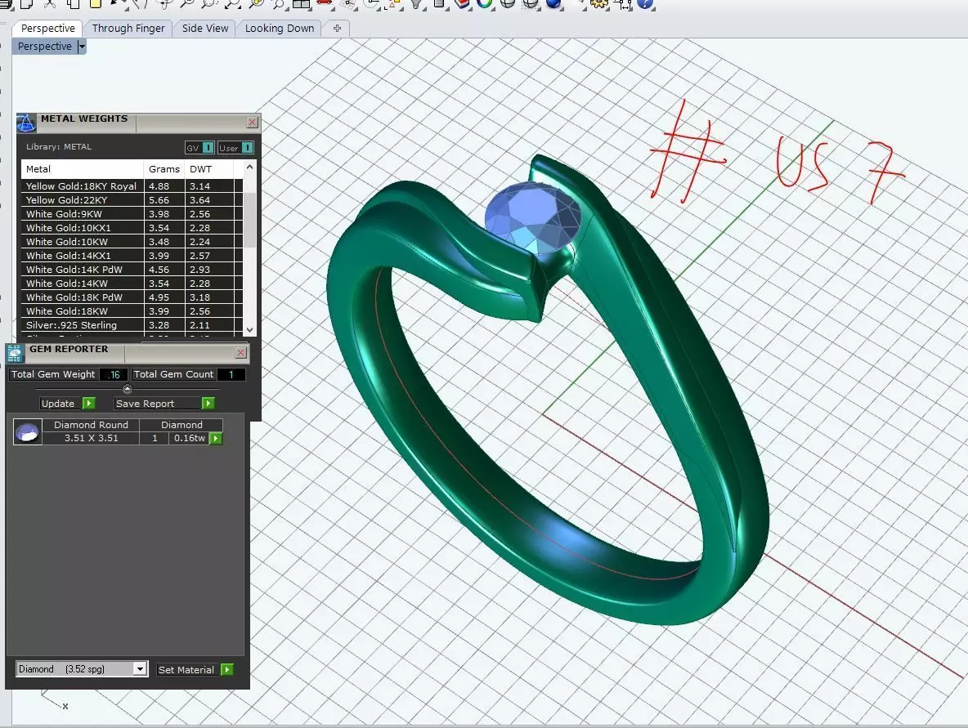Switch to the Side View tab

(x=205, y=29)
